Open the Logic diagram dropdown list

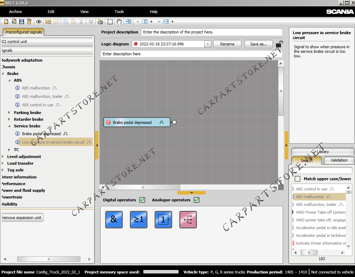tap(207, 44)
